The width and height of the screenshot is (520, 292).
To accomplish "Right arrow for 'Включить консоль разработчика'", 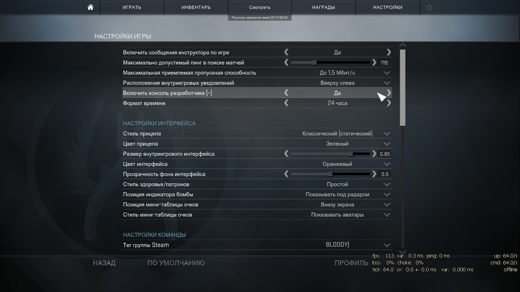I will 389,93.
